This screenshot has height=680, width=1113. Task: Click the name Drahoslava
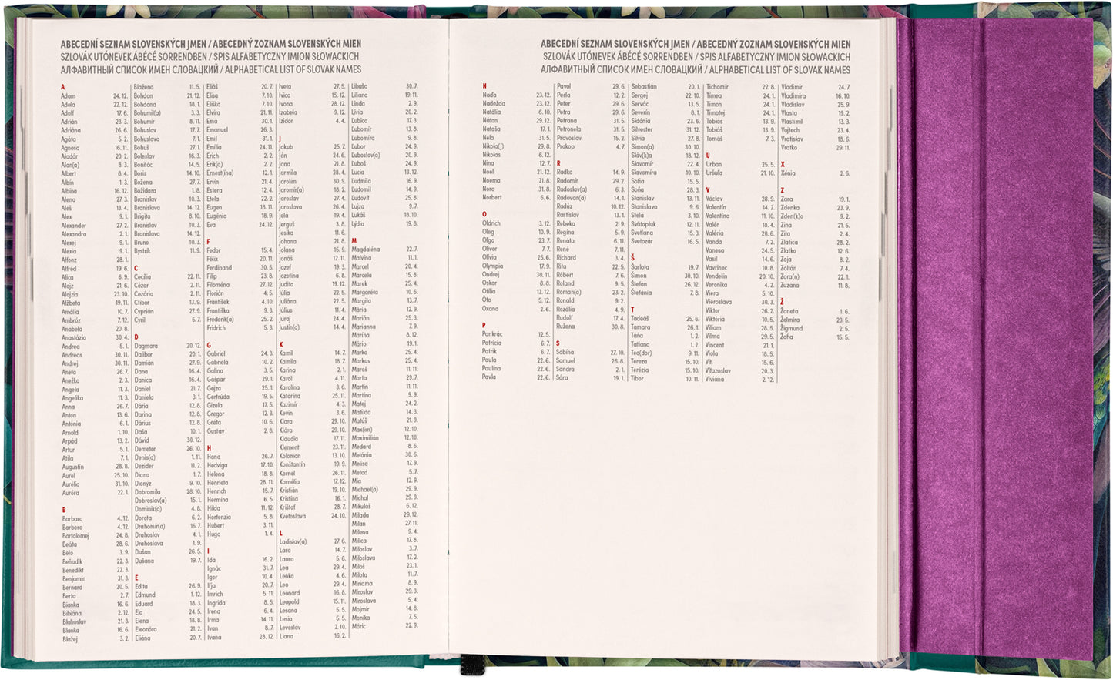coord(149,543)
